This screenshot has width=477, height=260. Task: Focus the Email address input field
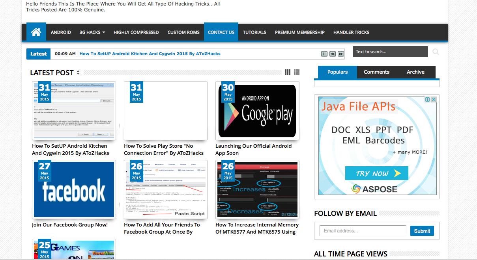362,231
